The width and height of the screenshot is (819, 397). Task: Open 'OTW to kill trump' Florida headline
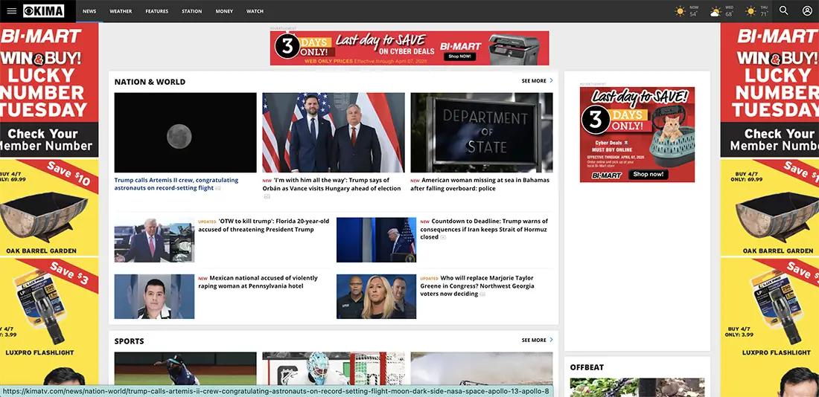(264, 225)
